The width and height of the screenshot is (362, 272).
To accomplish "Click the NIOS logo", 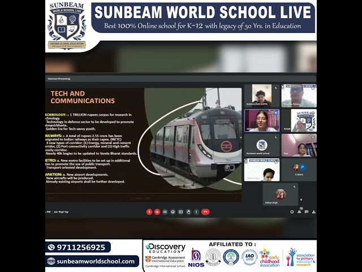I will pyautogui.click(x=196, y=257).
